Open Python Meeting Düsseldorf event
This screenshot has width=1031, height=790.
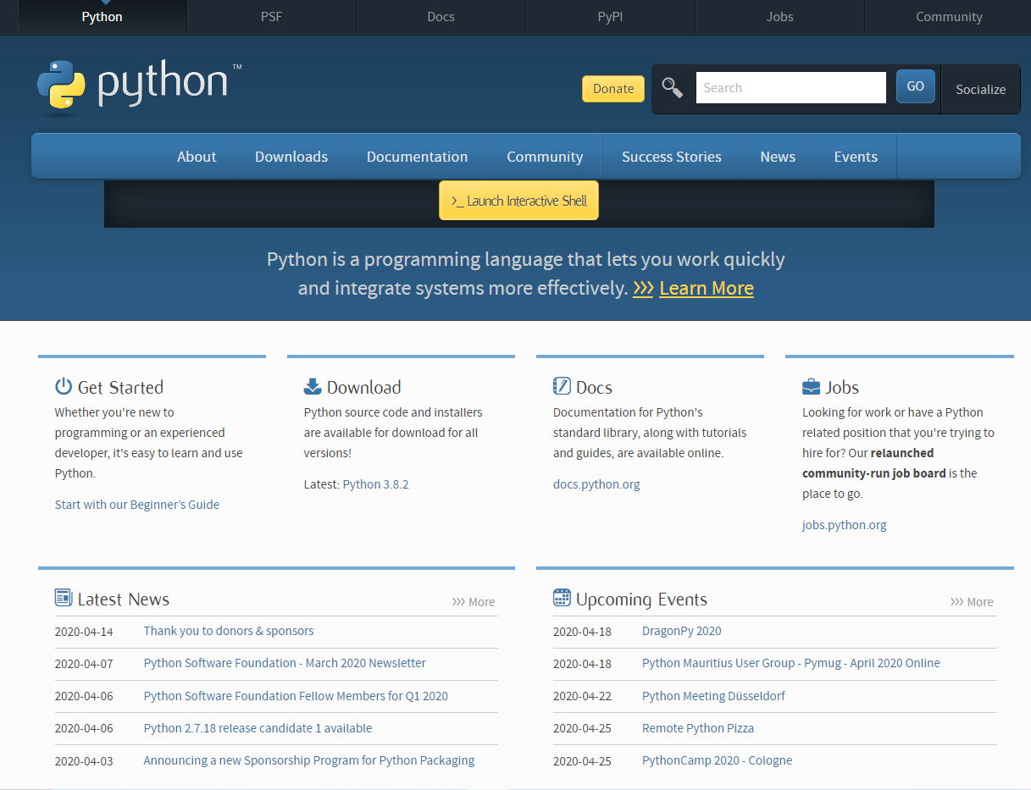713,696
